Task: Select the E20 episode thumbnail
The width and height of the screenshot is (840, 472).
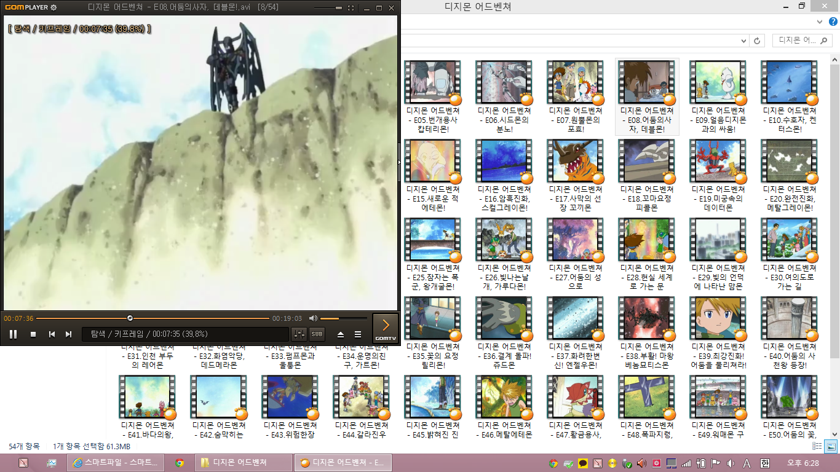Action: 790,160
